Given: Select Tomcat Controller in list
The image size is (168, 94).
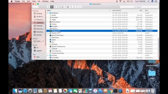Looking at the screenshot, I should [x=102, y=53].
